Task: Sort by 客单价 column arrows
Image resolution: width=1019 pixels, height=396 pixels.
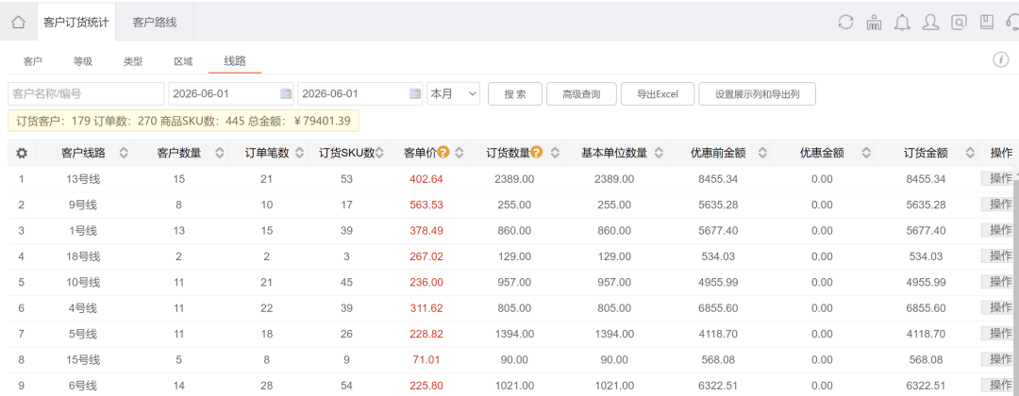Action: pyautogui.click(x=459, y=153)
